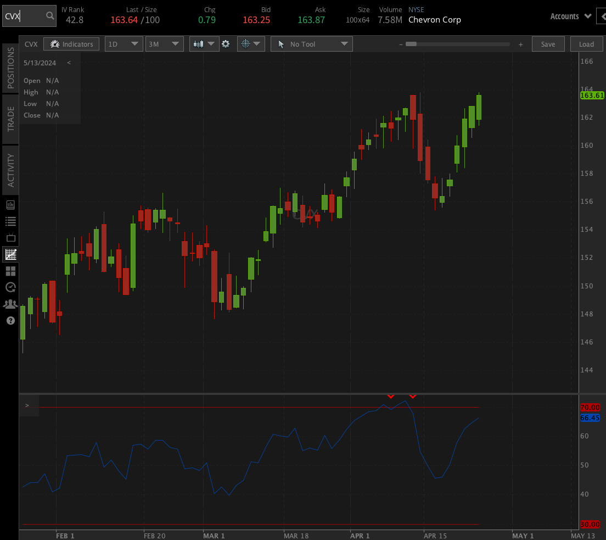Open the watchlist lines icon in sidebar

[10, 221]
